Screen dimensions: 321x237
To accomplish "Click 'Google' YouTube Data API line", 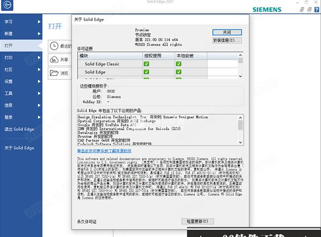I will 107,125.
